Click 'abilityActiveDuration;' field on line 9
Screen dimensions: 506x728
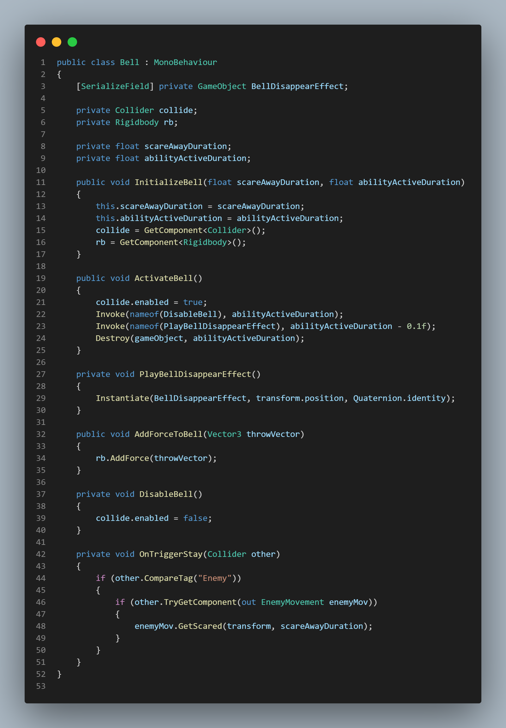coord(197,158)
